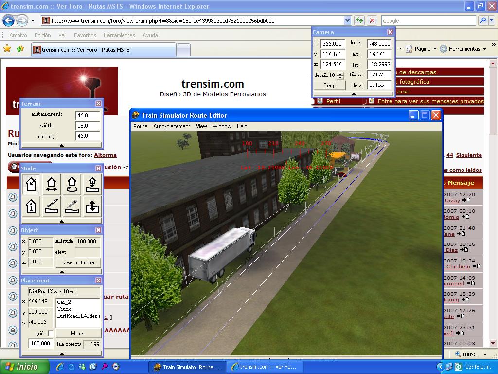The width and height of the screenshot is (498, 374).
Task: Collapse the Camera panel using bottom arrow
Action: point(354,94)
